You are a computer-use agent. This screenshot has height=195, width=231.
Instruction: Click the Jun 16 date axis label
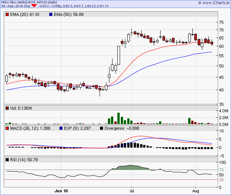(x=61, y=191)
